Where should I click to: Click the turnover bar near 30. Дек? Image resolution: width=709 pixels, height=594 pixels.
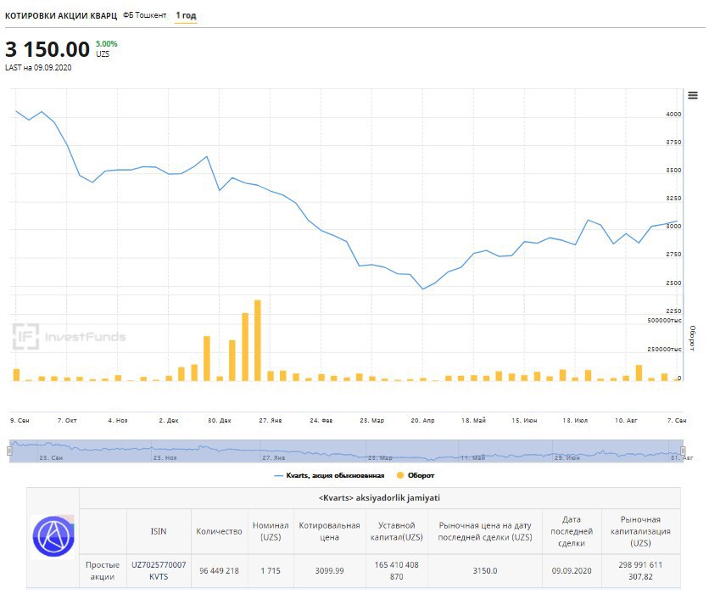pyautogui.click(x=220, y=378)
